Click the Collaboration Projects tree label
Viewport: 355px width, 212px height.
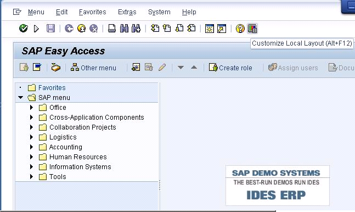point(83,127)
